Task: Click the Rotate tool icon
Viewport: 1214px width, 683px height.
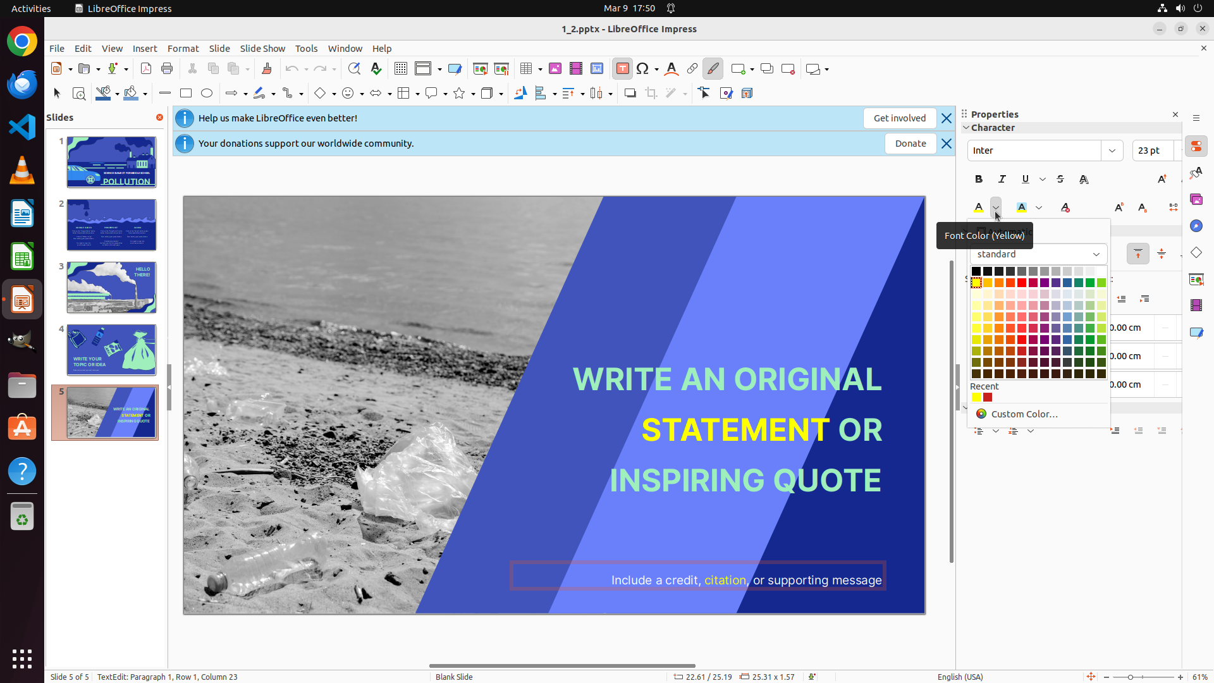Action: (x=520, y=94)
